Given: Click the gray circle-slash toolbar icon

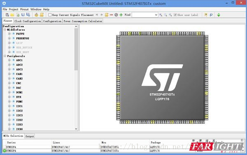Looking at the screenshot, I should (x=116, y=15).
